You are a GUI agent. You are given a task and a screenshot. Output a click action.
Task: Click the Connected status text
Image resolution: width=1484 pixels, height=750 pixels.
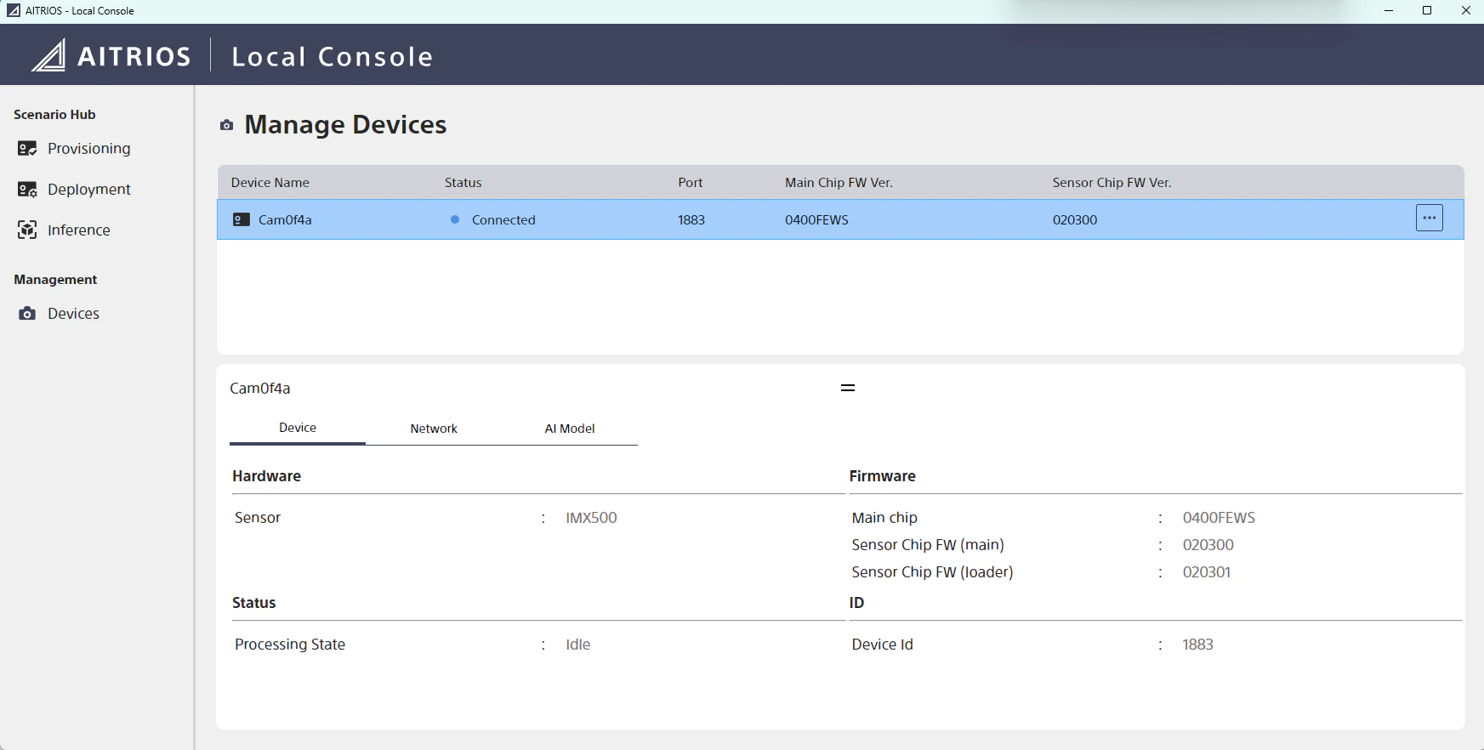click(x=503, y=219)
